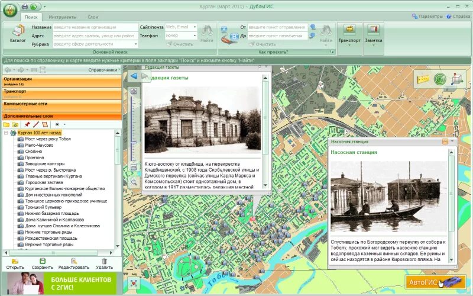Image resolution: width=473 pixels, height=296 pixels.
Task: Click Очистить in the Как проехать group
Action: (x=263, y=44)
